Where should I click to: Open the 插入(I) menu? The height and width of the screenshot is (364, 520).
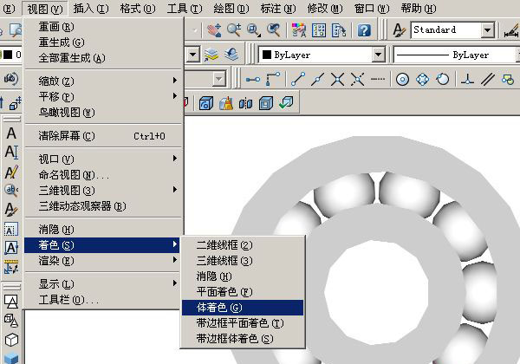[x=91, y=9]
